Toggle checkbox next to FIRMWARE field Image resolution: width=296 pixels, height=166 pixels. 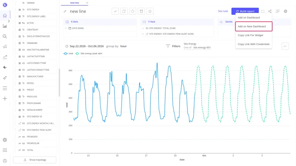20,43
